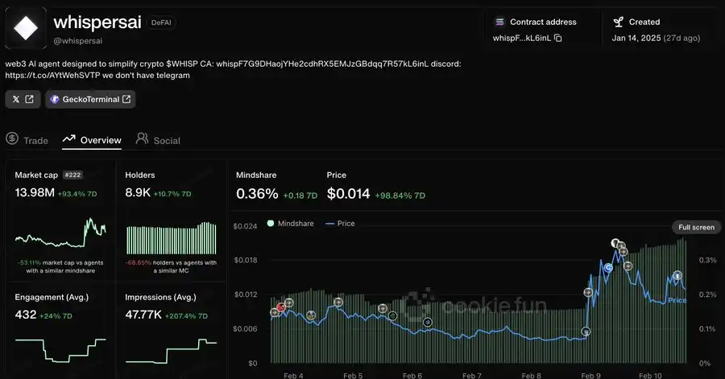
Task: Click the DeFAI category tag
Action: tap(163, 23)
